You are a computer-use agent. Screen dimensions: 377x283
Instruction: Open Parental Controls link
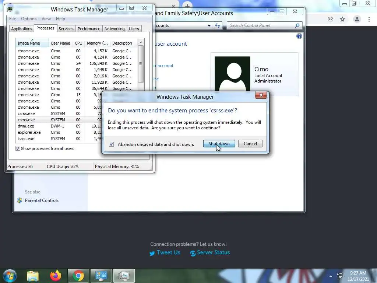tap(42, 200)
